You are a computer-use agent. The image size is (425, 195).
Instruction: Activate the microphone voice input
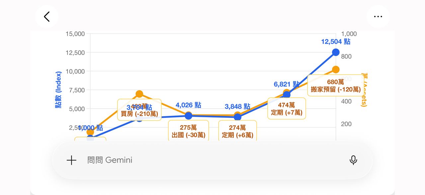point(353,160)
